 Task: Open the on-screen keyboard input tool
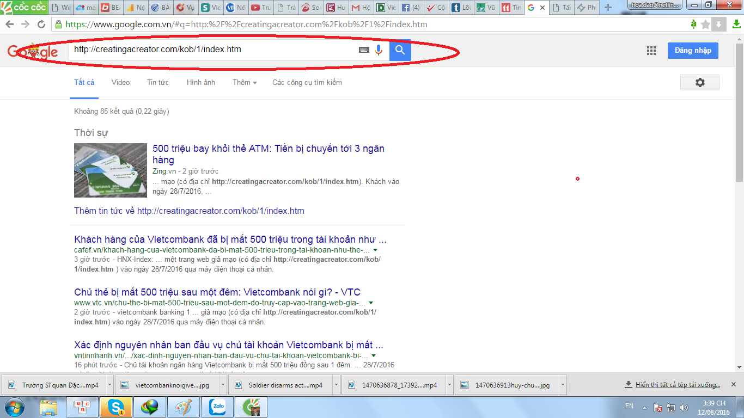click(x=364, y=50)
